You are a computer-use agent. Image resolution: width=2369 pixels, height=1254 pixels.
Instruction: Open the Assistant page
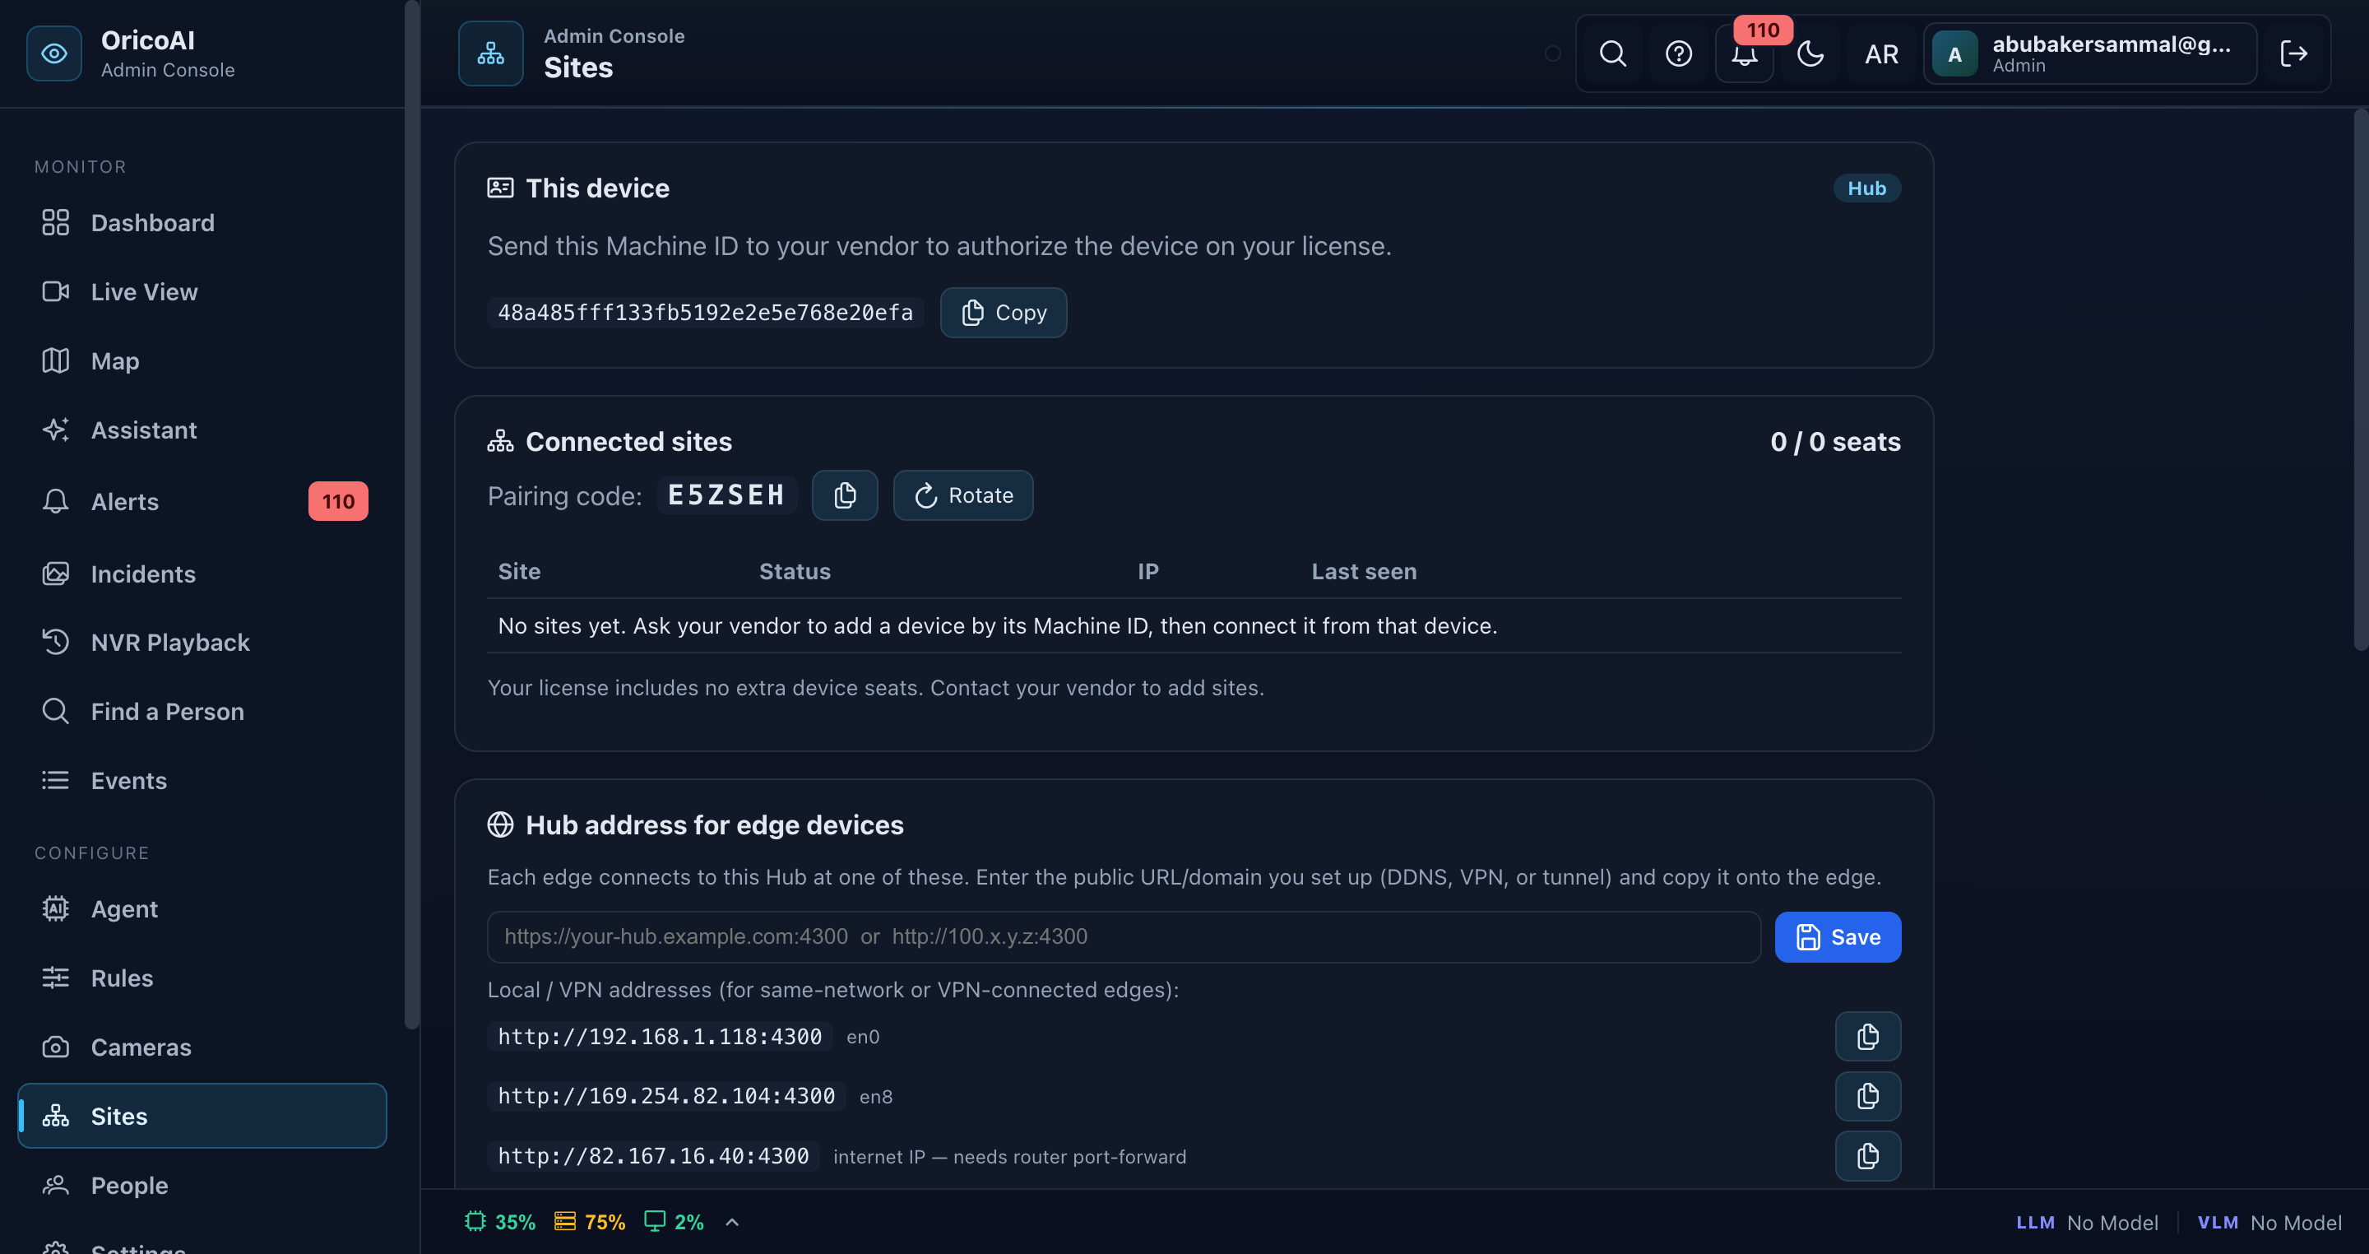(202, 430)
